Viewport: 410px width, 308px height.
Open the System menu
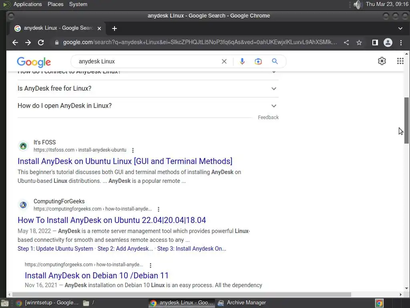78,4
